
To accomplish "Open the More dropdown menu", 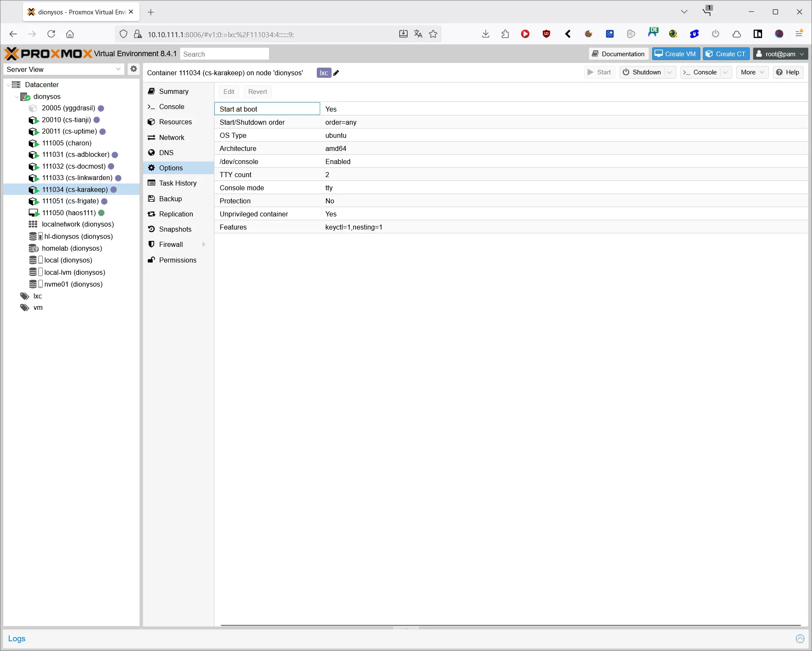I will 752,72.
